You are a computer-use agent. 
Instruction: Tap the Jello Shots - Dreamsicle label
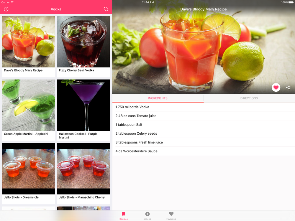click(x=21, y=197)
